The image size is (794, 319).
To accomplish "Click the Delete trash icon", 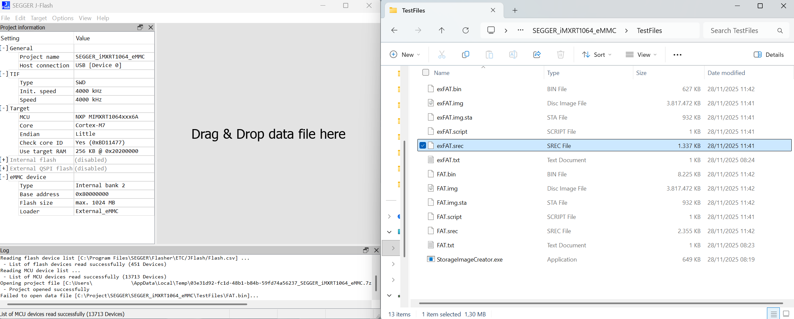I will point(560,55).
